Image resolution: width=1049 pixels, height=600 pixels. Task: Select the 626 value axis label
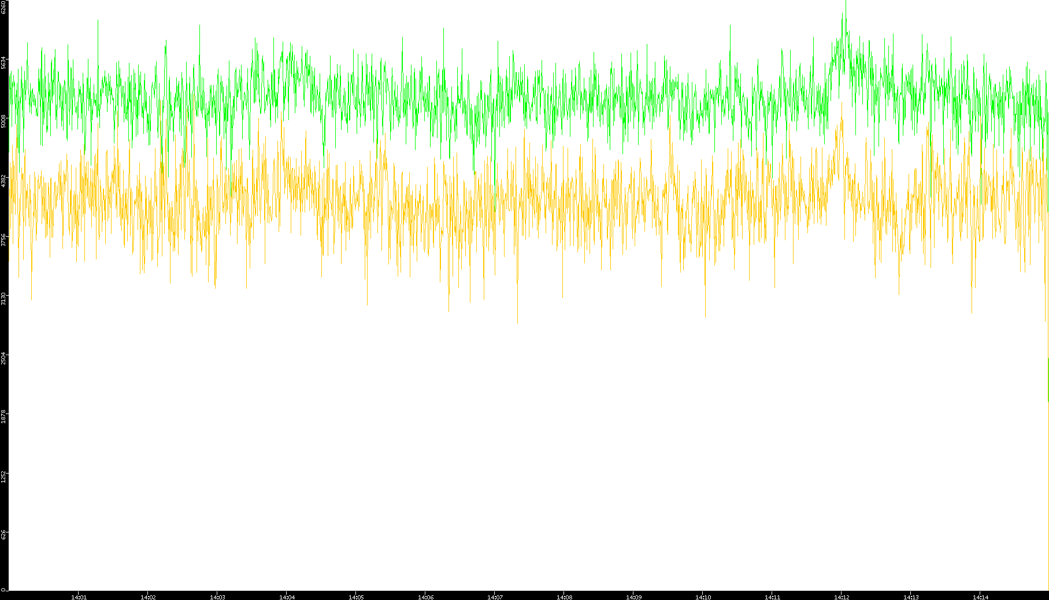[x=4, y=535]
